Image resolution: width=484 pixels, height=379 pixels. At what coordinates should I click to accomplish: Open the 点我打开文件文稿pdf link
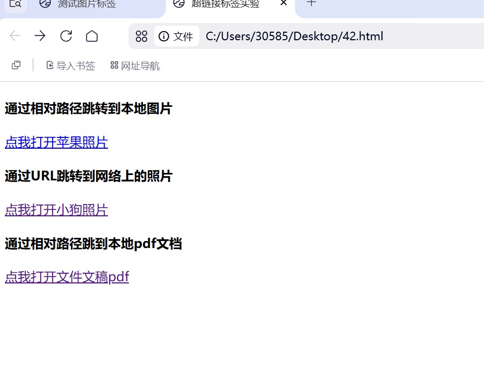pos(67,276)
